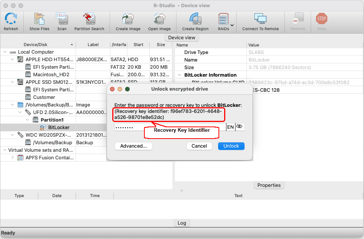Click the Text column header in the log
The image size is (364, 239).
pos(239,196)
